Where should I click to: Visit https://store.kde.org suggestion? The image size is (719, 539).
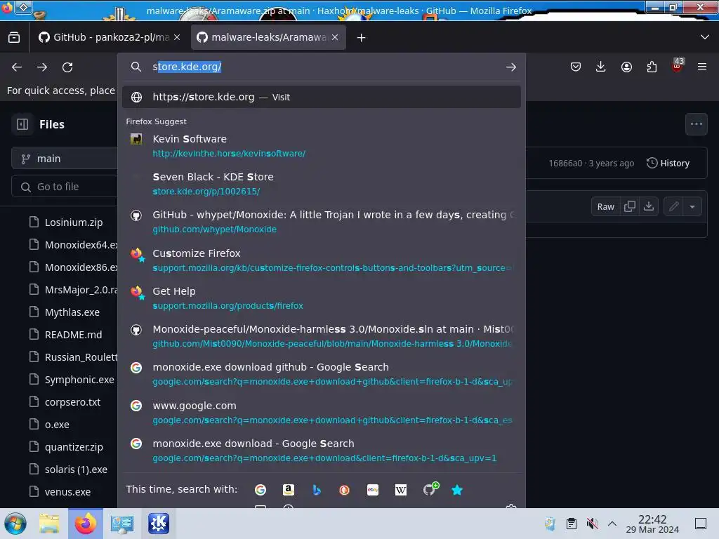click(x=322, y=97)
